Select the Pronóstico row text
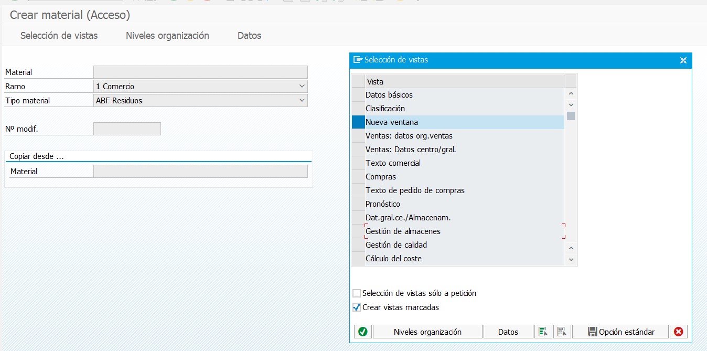Screen dimensions: 707x351 383,204
